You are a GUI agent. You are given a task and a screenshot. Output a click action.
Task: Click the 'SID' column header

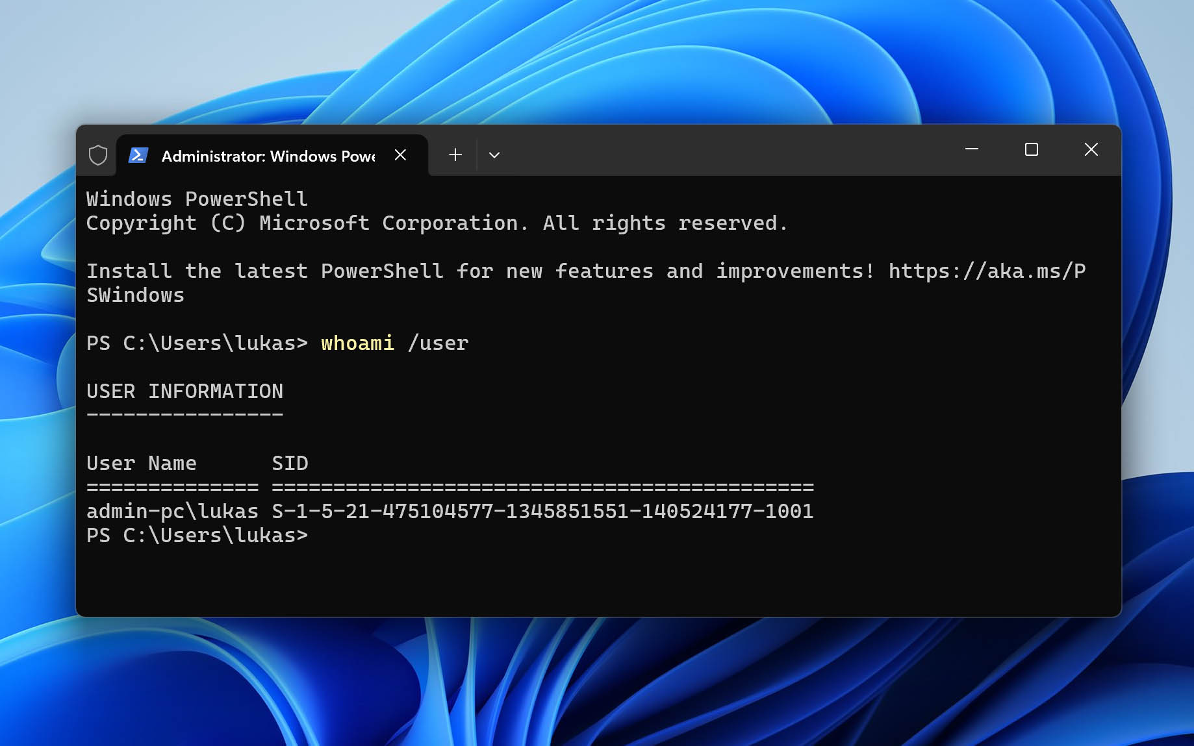(x=290, y=463)
